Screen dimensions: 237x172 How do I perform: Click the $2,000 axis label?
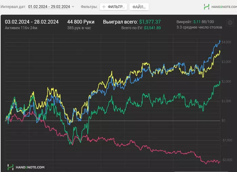(226, 81)
